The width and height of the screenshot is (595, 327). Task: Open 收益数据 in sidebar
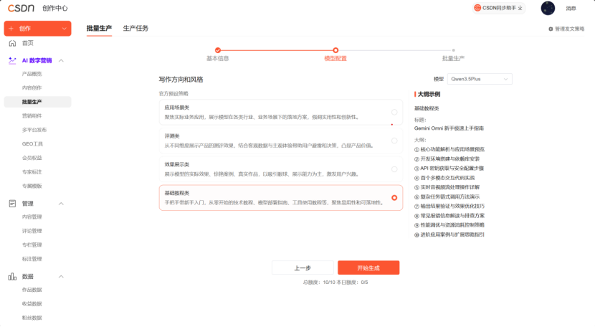click(x=32, y=304)
